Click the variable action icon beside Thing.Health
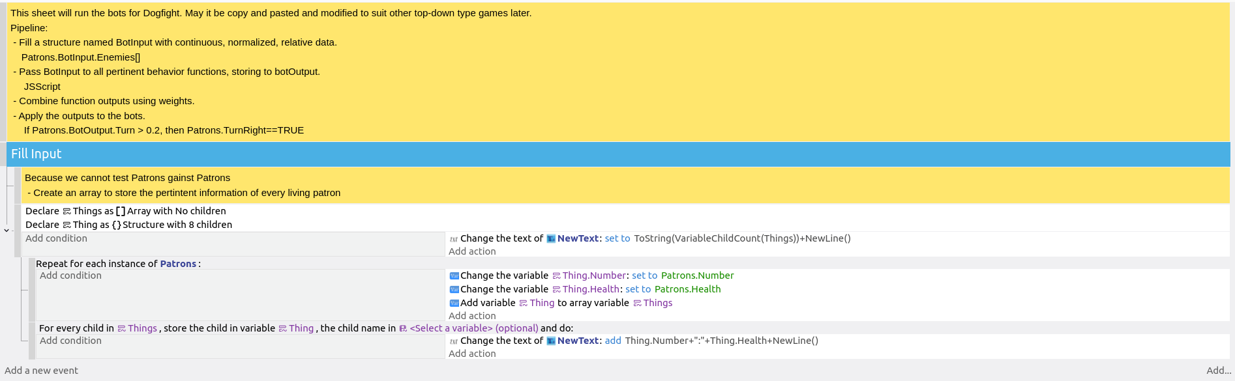1235x381 pixels. point(454,290)
